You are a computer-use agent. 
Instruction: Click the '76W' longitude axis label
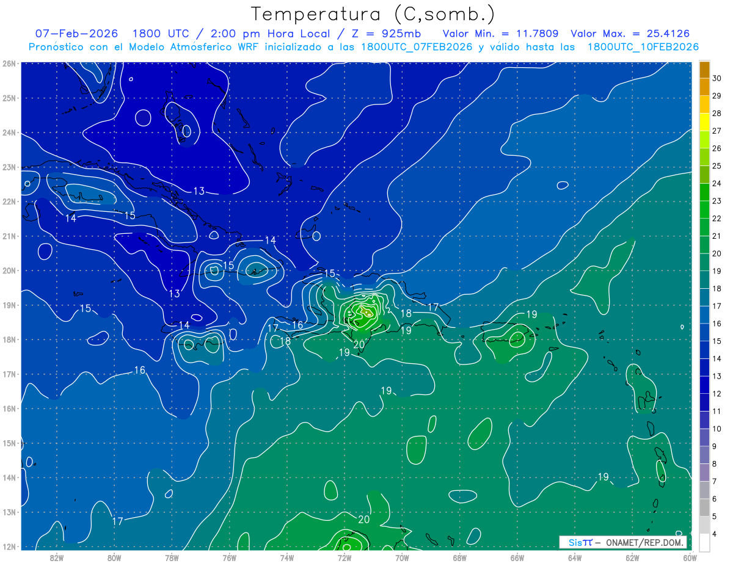230,557
